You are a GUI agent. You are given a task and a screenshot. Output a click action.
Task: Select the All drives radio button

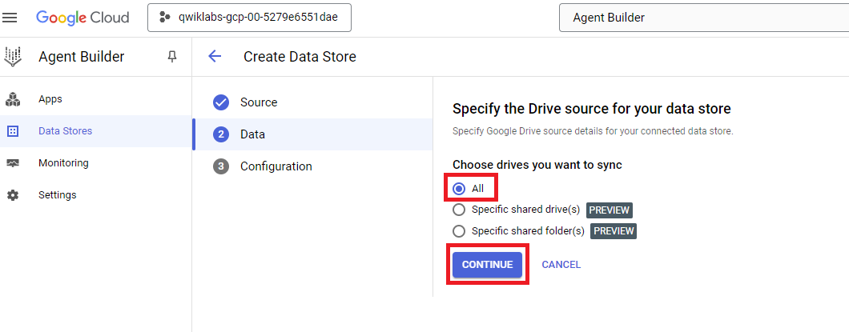pyautogui.click(x=459, y=189)
